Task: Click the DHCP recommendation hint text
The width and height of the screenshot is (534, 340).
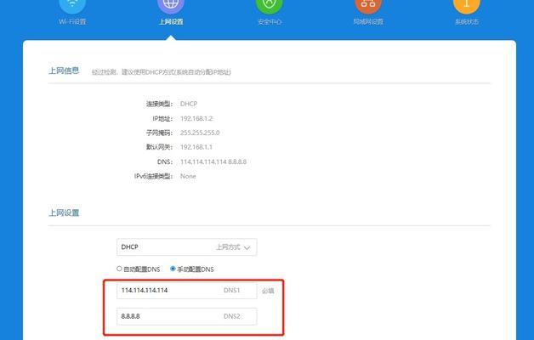Action: 162,72
